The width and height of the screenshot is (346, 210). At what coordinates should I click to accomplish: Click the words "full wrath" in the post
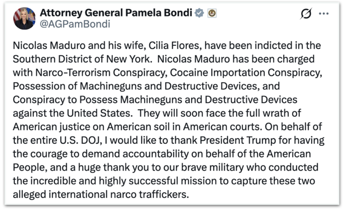[273, 113]
